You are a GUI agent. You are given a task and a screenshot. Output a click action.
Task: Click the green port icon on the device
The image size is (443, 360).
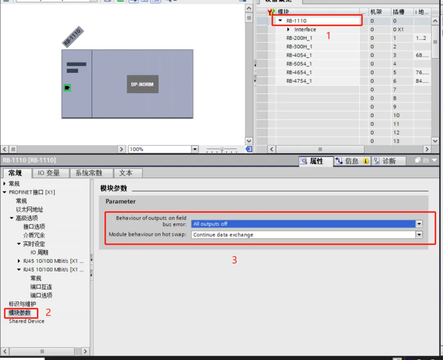(67, 87)
